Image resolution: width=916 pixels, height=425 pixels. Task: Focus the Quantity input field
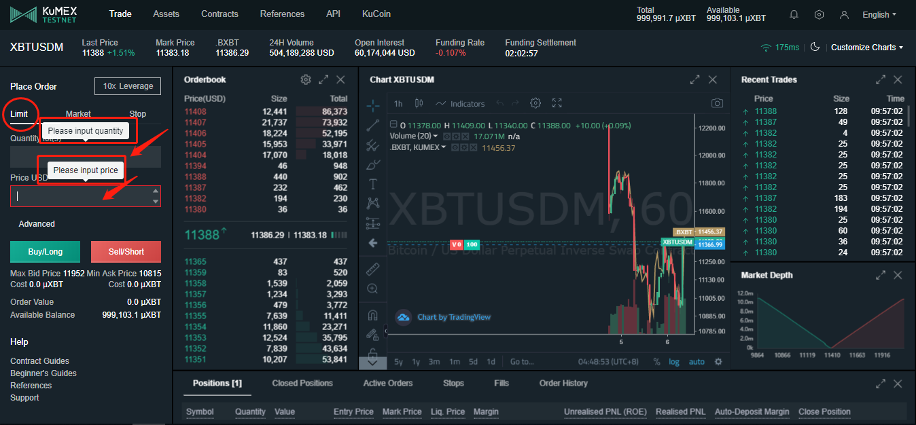click(x=86, y=157)
